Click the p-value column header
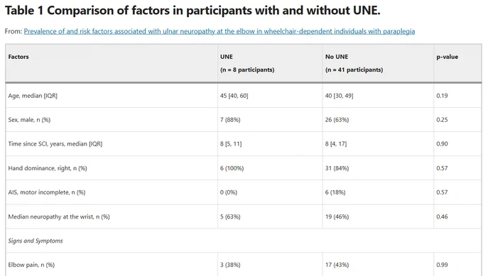Screen dimensions: 483x276 (x=447, y=57)
